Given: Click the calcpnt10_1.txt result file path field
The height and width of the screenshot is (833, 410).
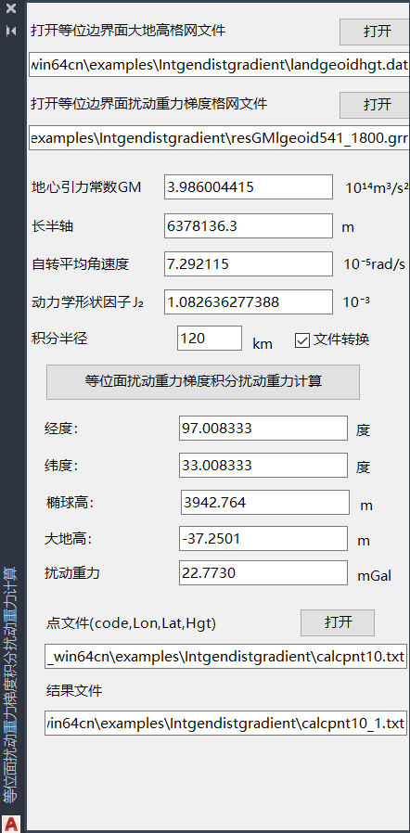Looking at the screenshot, I should pos(225,723).
